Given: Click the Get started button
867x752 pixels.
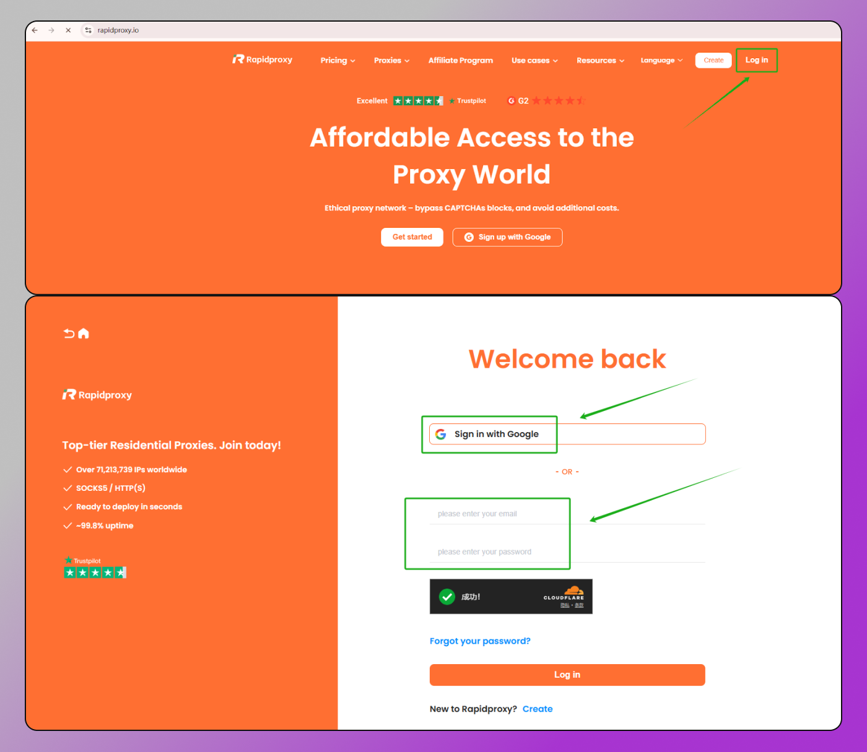Looking at the screenshot, I should click(x=412, y=237).
